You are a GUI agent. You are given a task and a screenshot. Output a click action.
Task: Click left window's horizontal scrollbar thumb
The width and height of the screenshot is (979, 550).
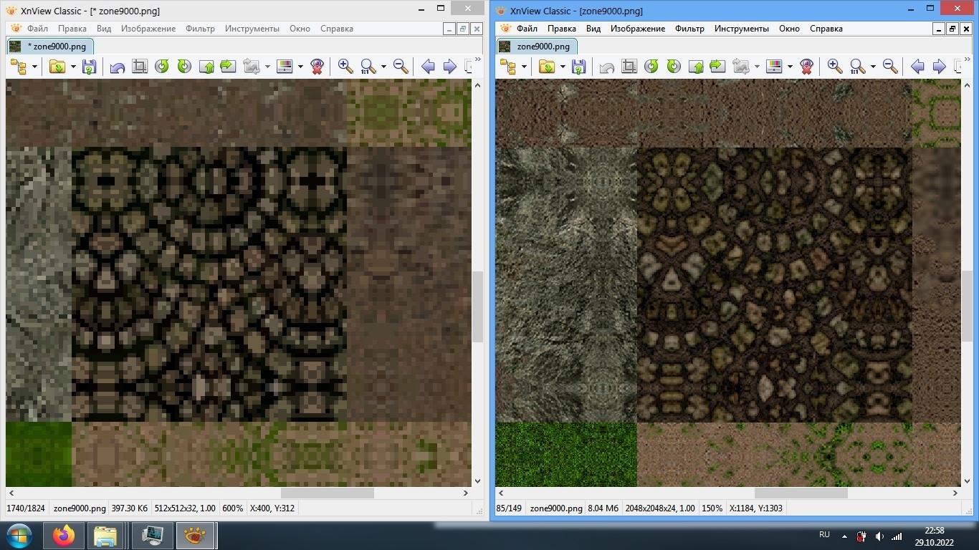(327, 493)
